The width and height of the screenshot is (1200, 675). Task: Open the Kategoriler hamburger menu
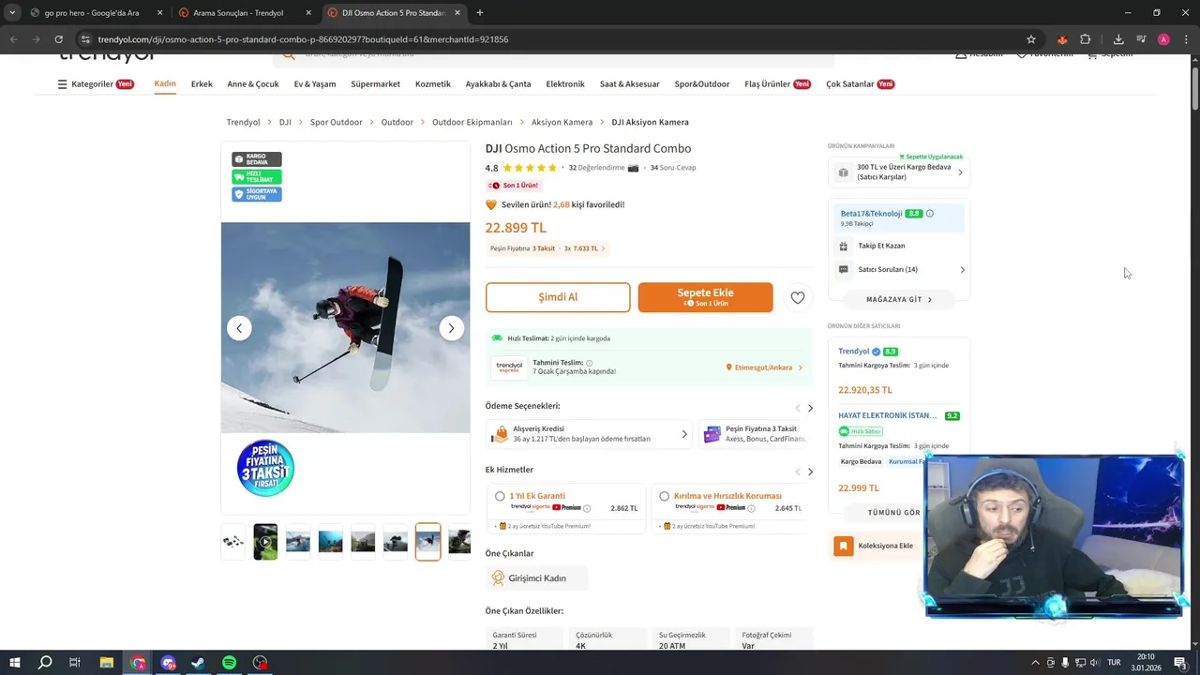(63, 84)
